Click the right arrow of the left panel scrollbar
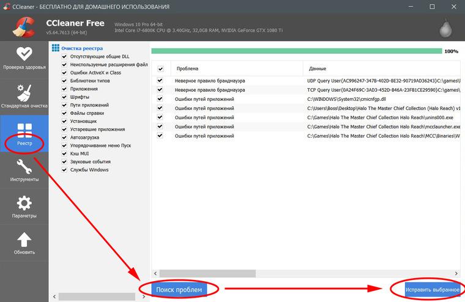 pyautogui.click(x=144, y=296)
